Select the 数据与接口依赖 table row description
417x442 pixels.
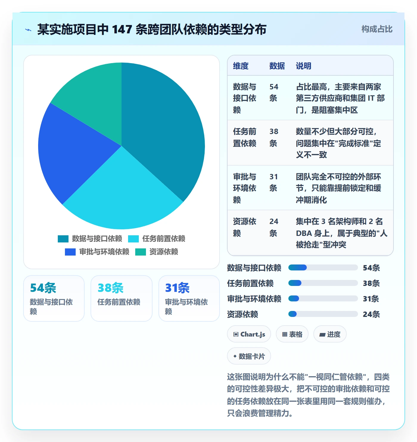(x=340, y=98)
